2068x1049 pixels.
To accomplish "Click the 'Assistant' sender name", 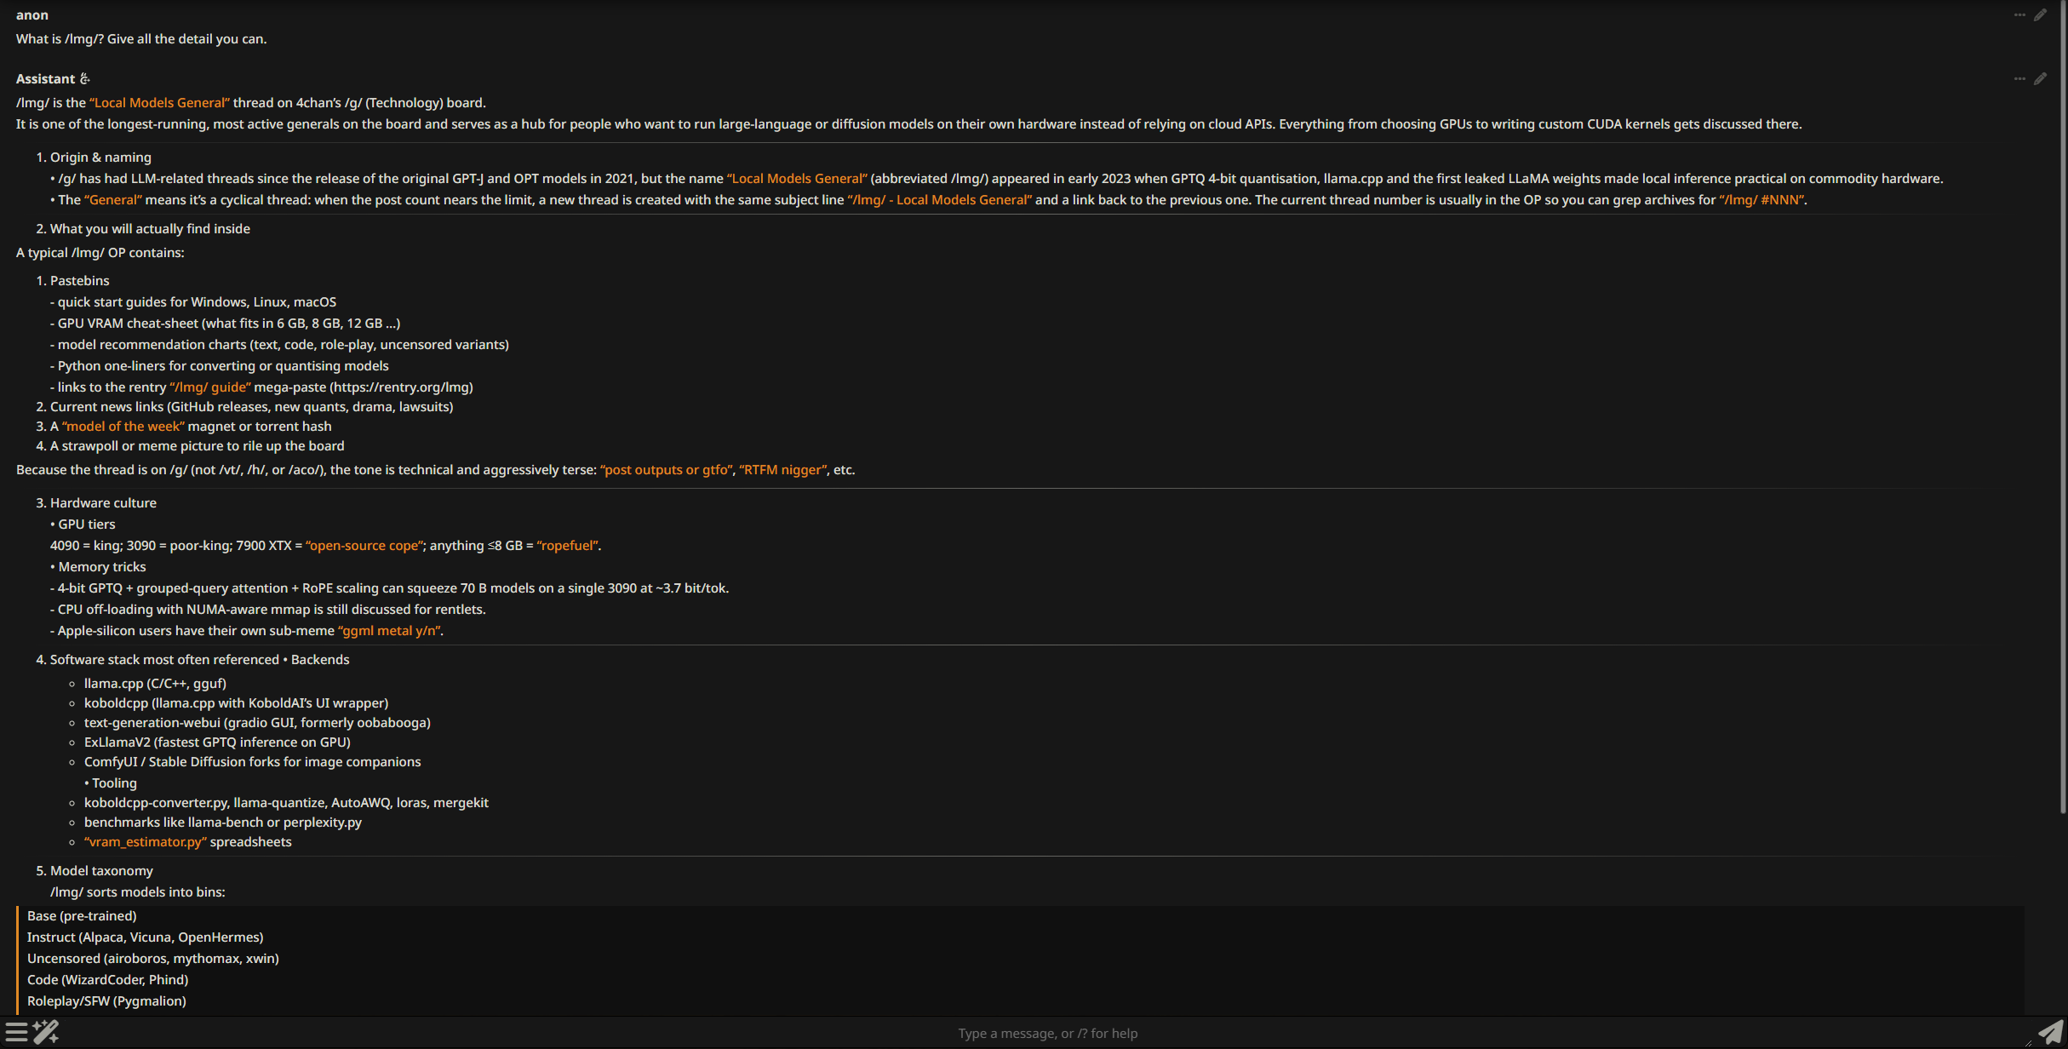I will 45,79.
